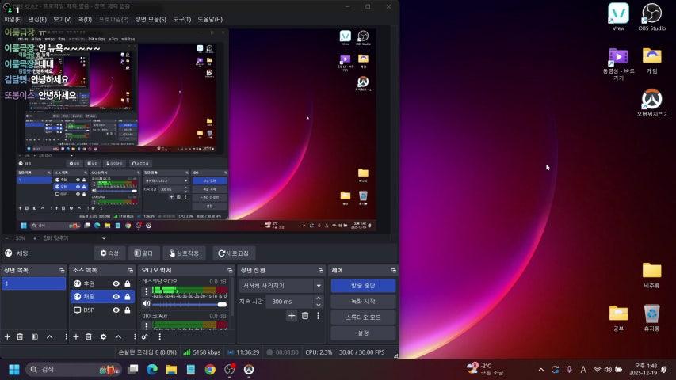
Task: Toggle visibility of the DSP source
Action: [x=116, y=310]
